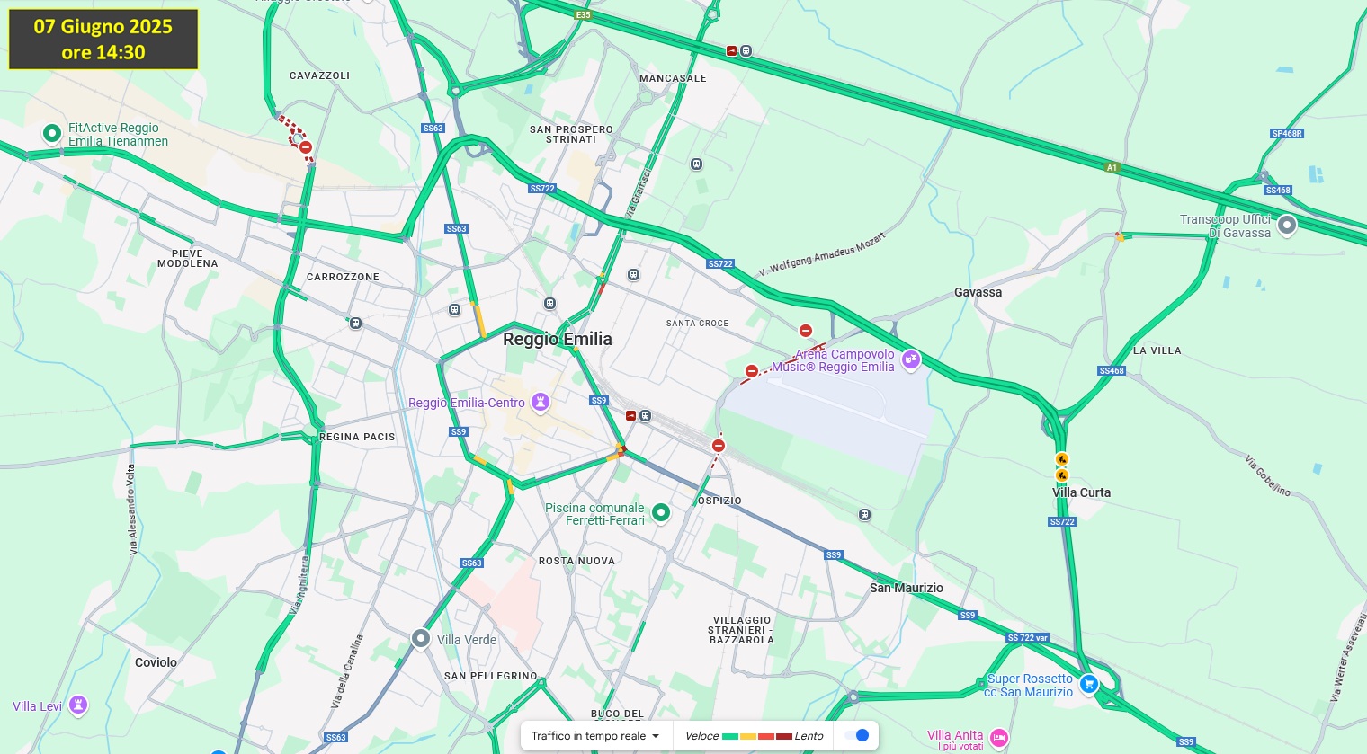Open the Traffico in tempo reale dropdown
Screen dimensions: 1367x754
595,736
